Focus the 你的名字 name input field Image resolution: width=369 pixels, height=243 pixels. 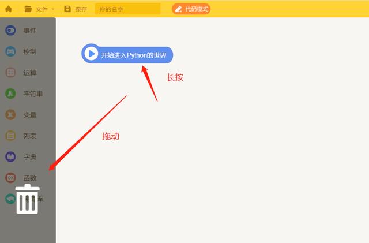click(128, 9)
